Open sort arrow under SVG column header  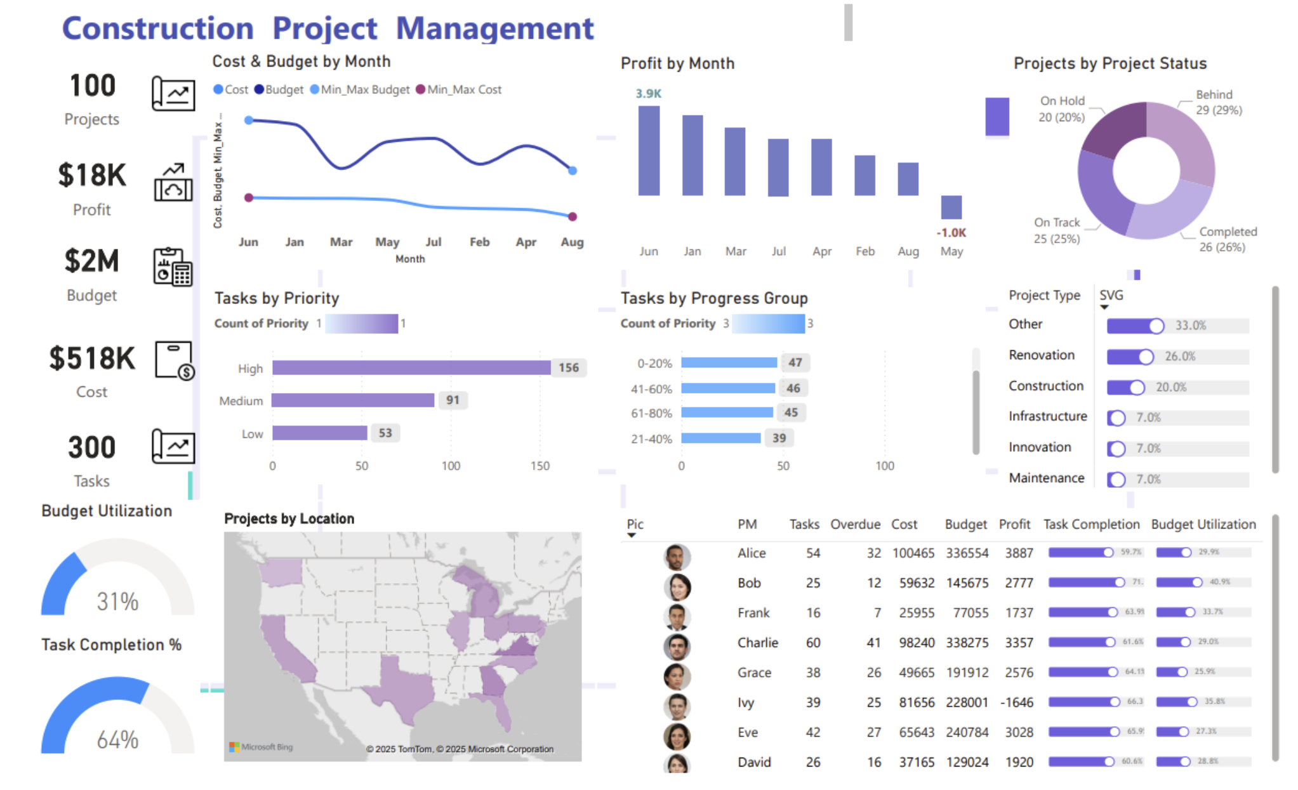(x=1104, y=307)
